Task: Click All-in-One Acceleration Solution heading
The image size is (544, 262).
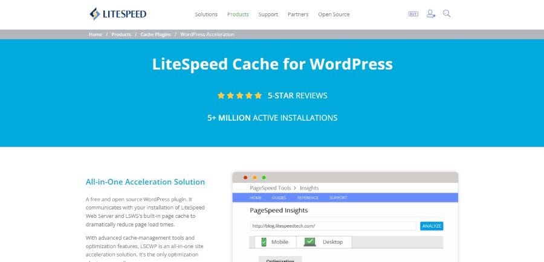Action: (145, 182)
